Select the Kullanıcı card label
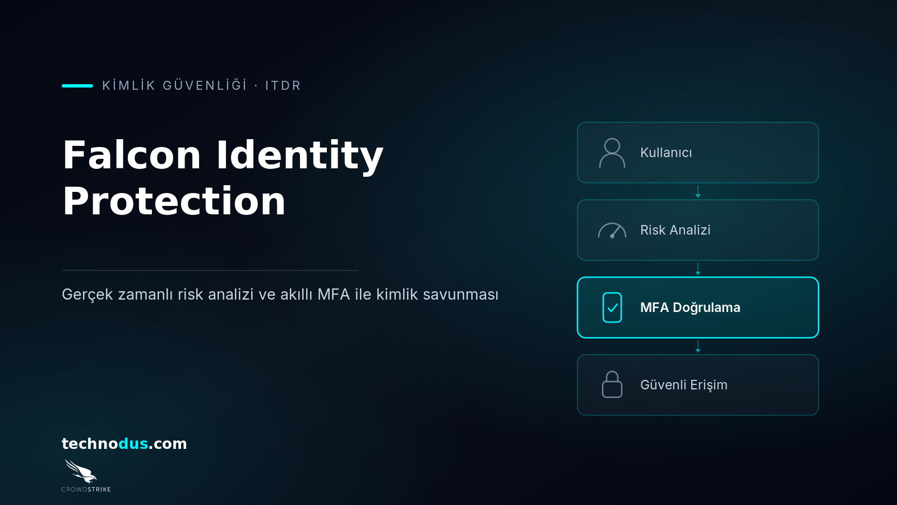 (x=666, y=153)
